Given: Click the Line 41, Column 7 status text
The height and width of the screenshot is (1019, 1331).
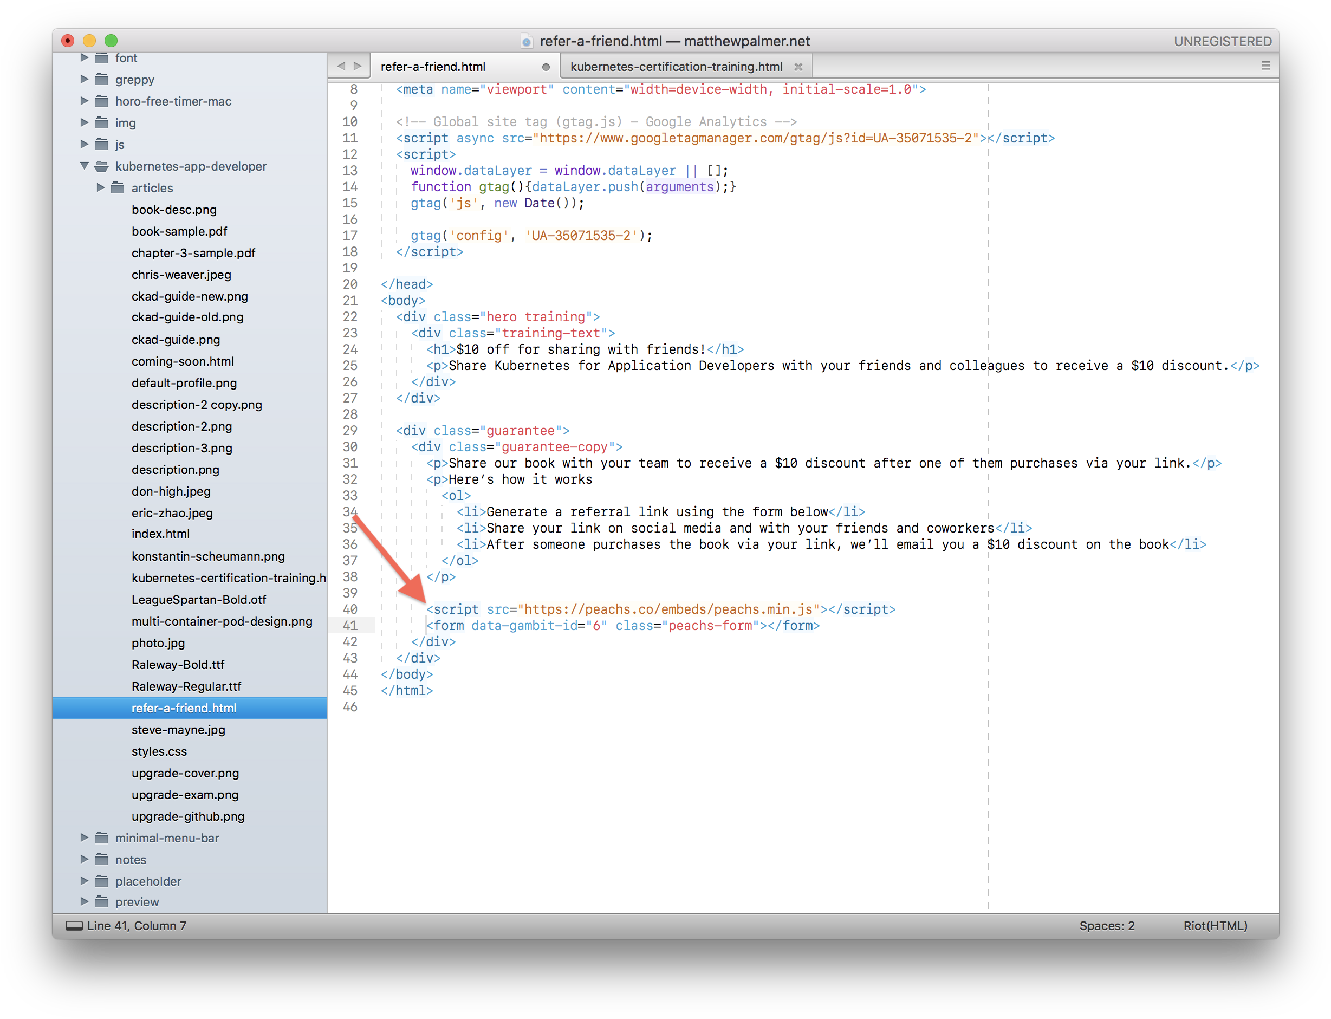Looking at the screenshot, I should (x=137, y=926).
